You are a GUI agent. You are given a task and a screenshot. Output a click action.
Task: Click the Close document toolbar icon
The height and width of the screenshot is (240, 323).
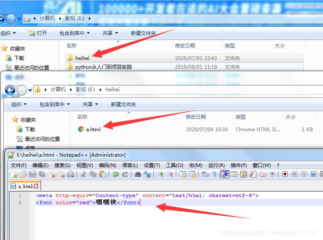pyautogui.click(x=52, y=174)
